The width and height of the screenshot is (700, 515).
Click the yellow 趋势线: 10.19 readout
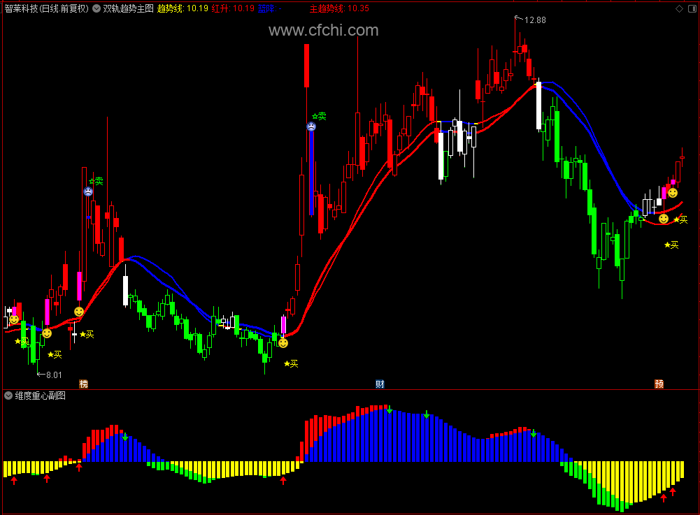click(183, 8)
